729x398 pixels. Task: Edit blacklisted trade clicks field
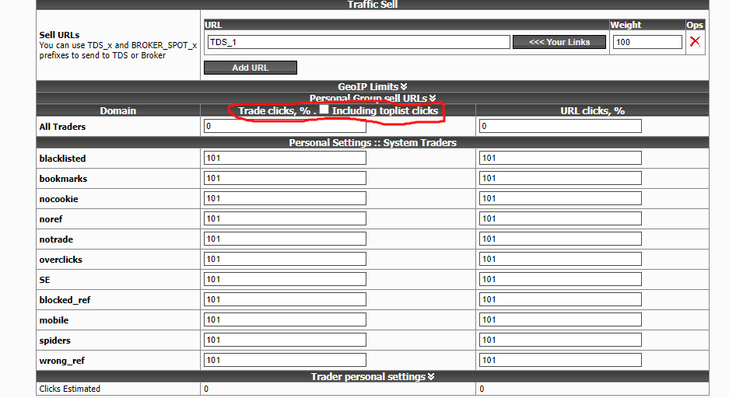pyautogui.click(x=285, y=158)
